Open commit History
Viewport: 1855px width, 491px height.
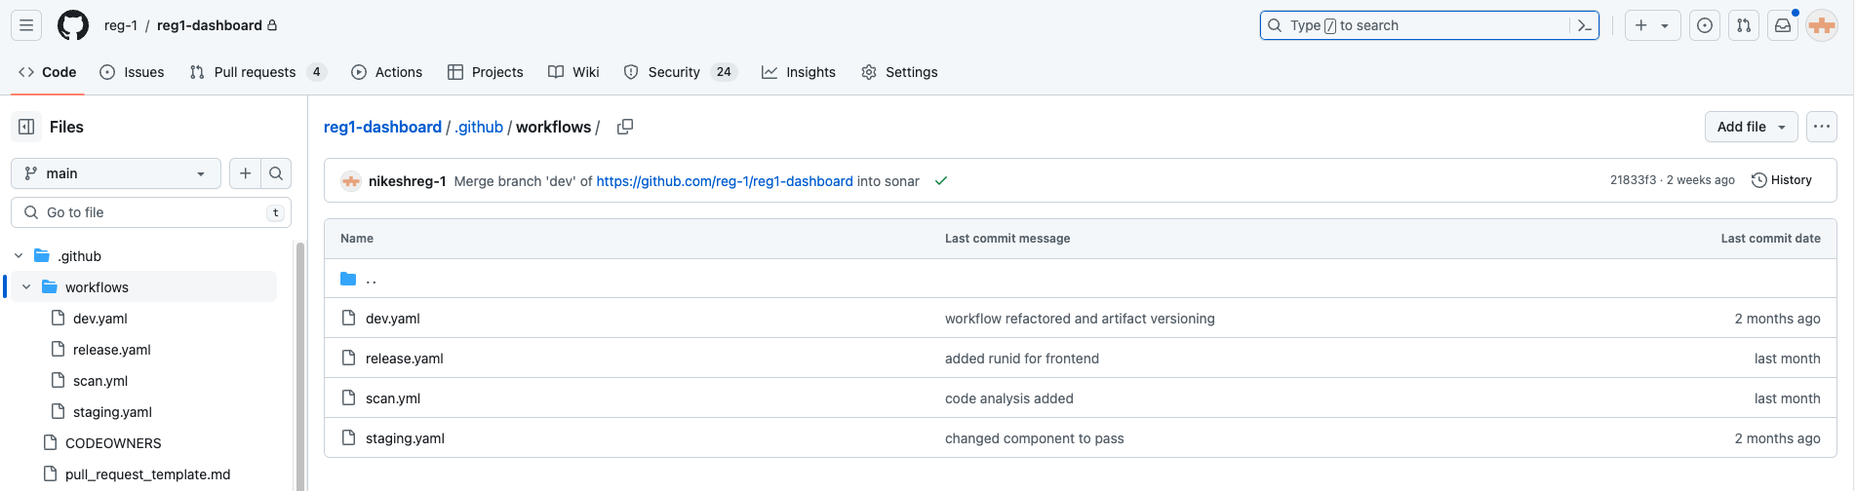click(1782, 180)
